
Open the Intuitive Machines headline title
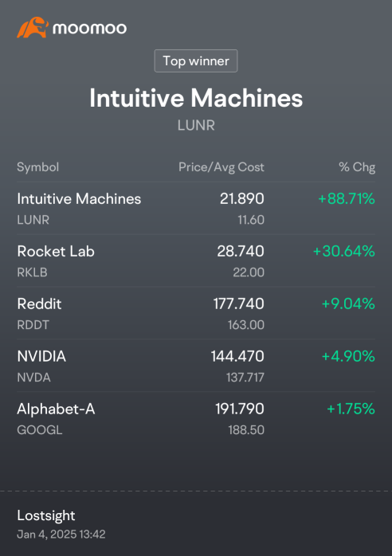pyautogui.click(x=196, y=98)
